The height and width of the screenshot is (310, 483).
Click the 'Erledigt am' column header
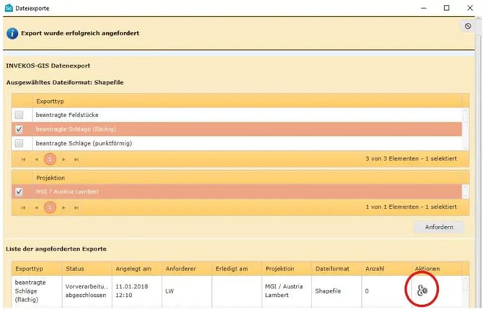click(236, 268)
